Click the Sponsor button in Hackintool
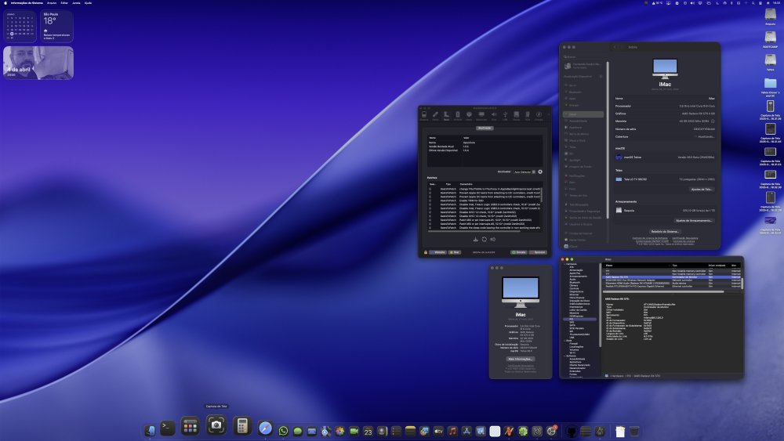The width and height of the screenshot is (784, 441). [538, 252]
